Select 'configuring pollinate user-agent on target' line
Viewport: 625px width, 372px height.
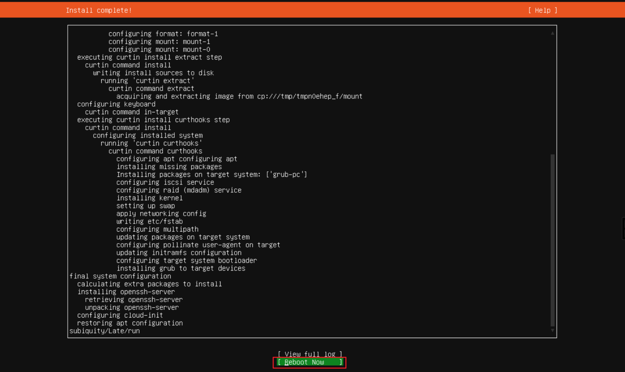tap(198, 245)
